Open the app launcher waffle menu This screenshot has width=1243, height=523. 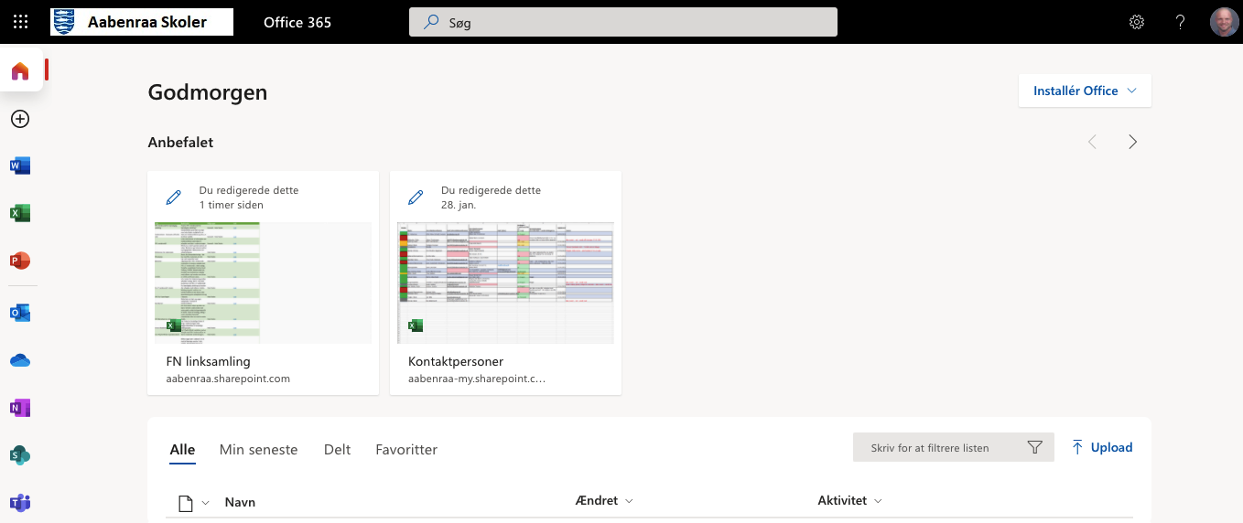(20, 22)
